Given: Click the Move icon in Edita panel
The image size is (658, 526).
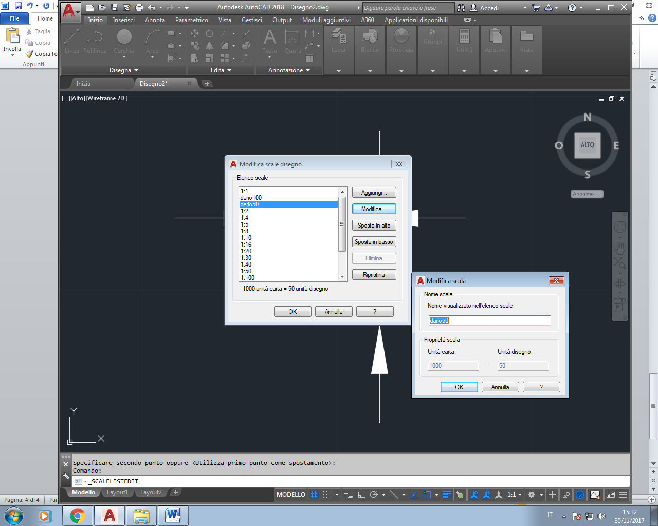Looking at the screenshot, I should click(195, 33).
